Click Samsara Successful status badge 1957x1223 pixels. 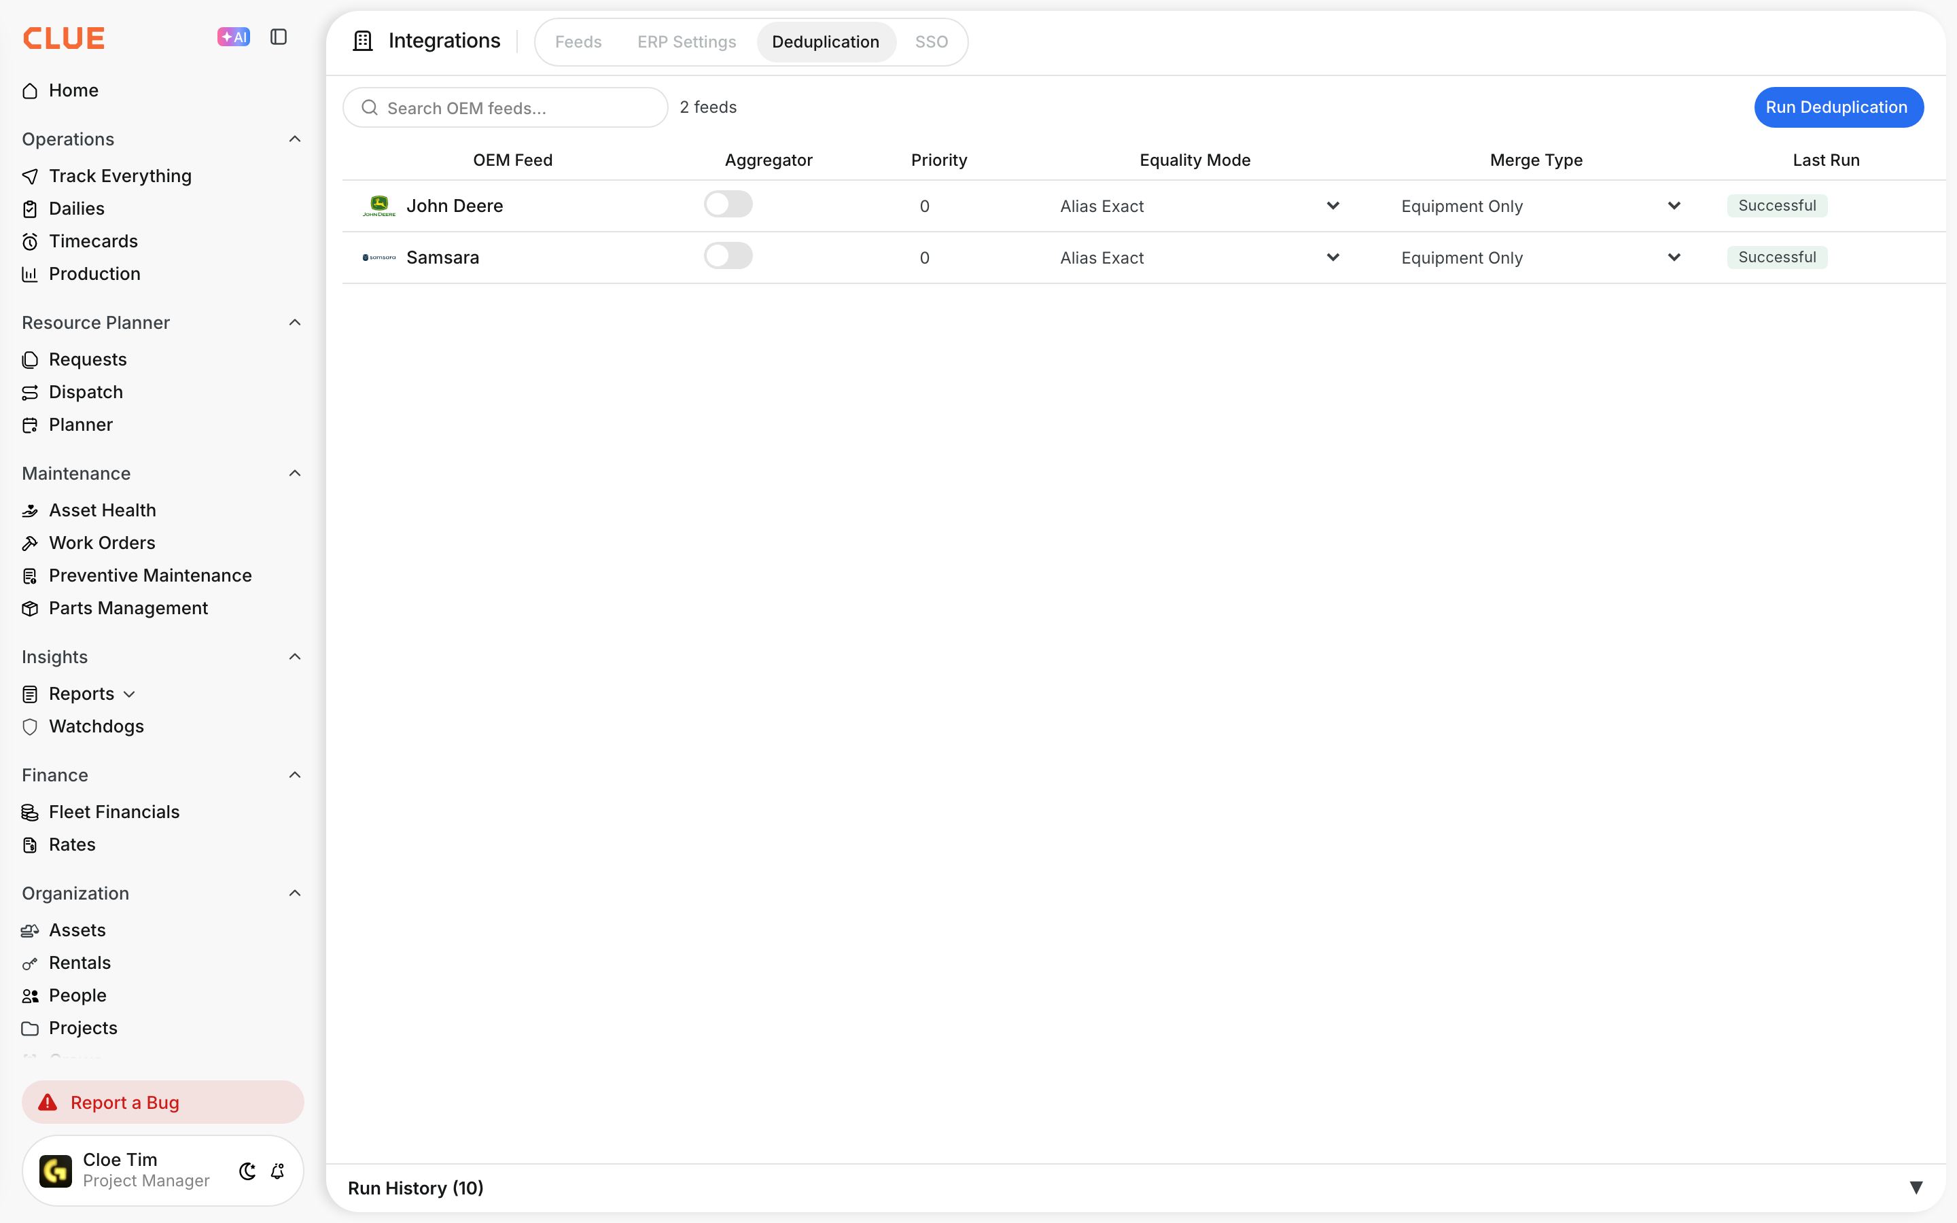1777,258
